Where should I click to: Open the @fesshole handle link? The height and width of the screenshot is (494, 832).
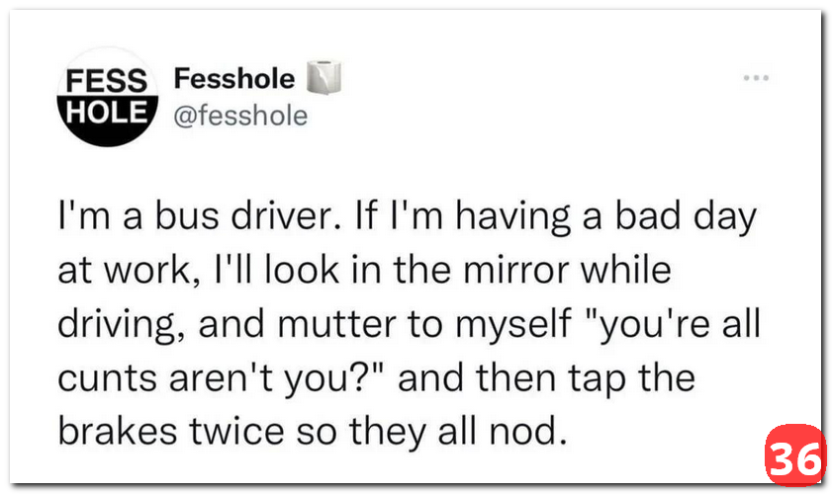240,116
